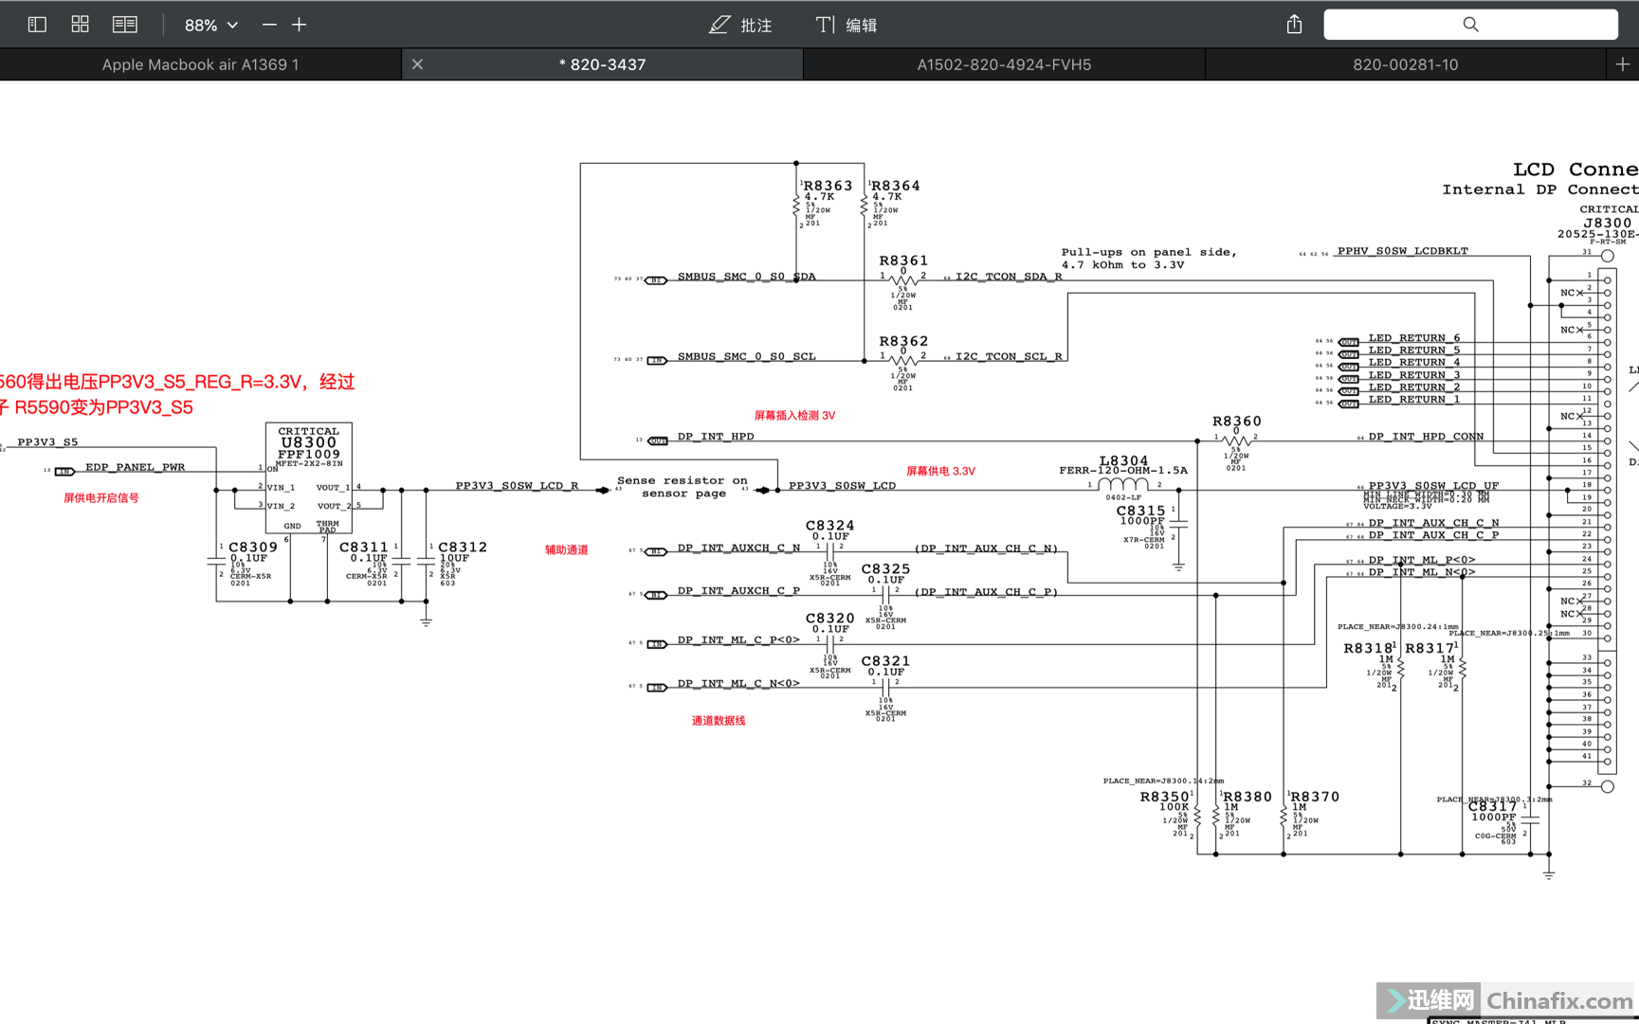Activate the 批注 annotate tool
This screenshot has width=1639, height=1024.
740,25
